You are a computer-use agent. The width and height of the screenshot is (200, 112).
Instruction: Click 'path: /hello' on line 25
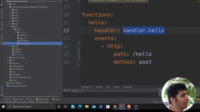(x=132, y=54)
